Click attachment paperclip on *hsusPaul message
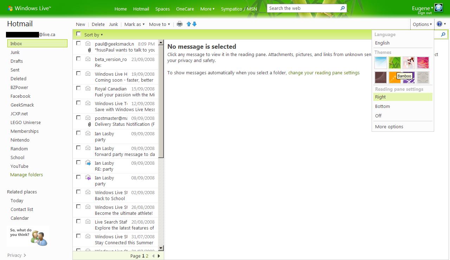The image size is (450, 260). point(89,50)
